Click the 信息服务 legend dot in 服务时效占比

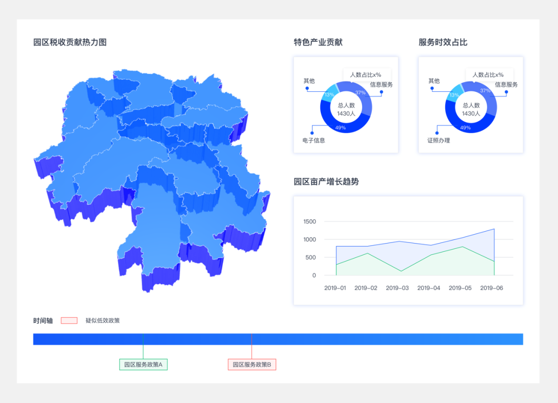coord(506,92)
